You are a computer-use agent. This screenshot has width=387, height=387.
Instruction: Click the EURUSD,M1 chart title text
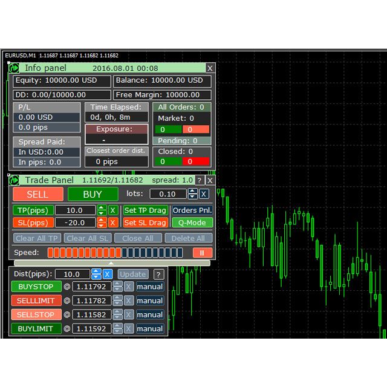click(21, 56)
